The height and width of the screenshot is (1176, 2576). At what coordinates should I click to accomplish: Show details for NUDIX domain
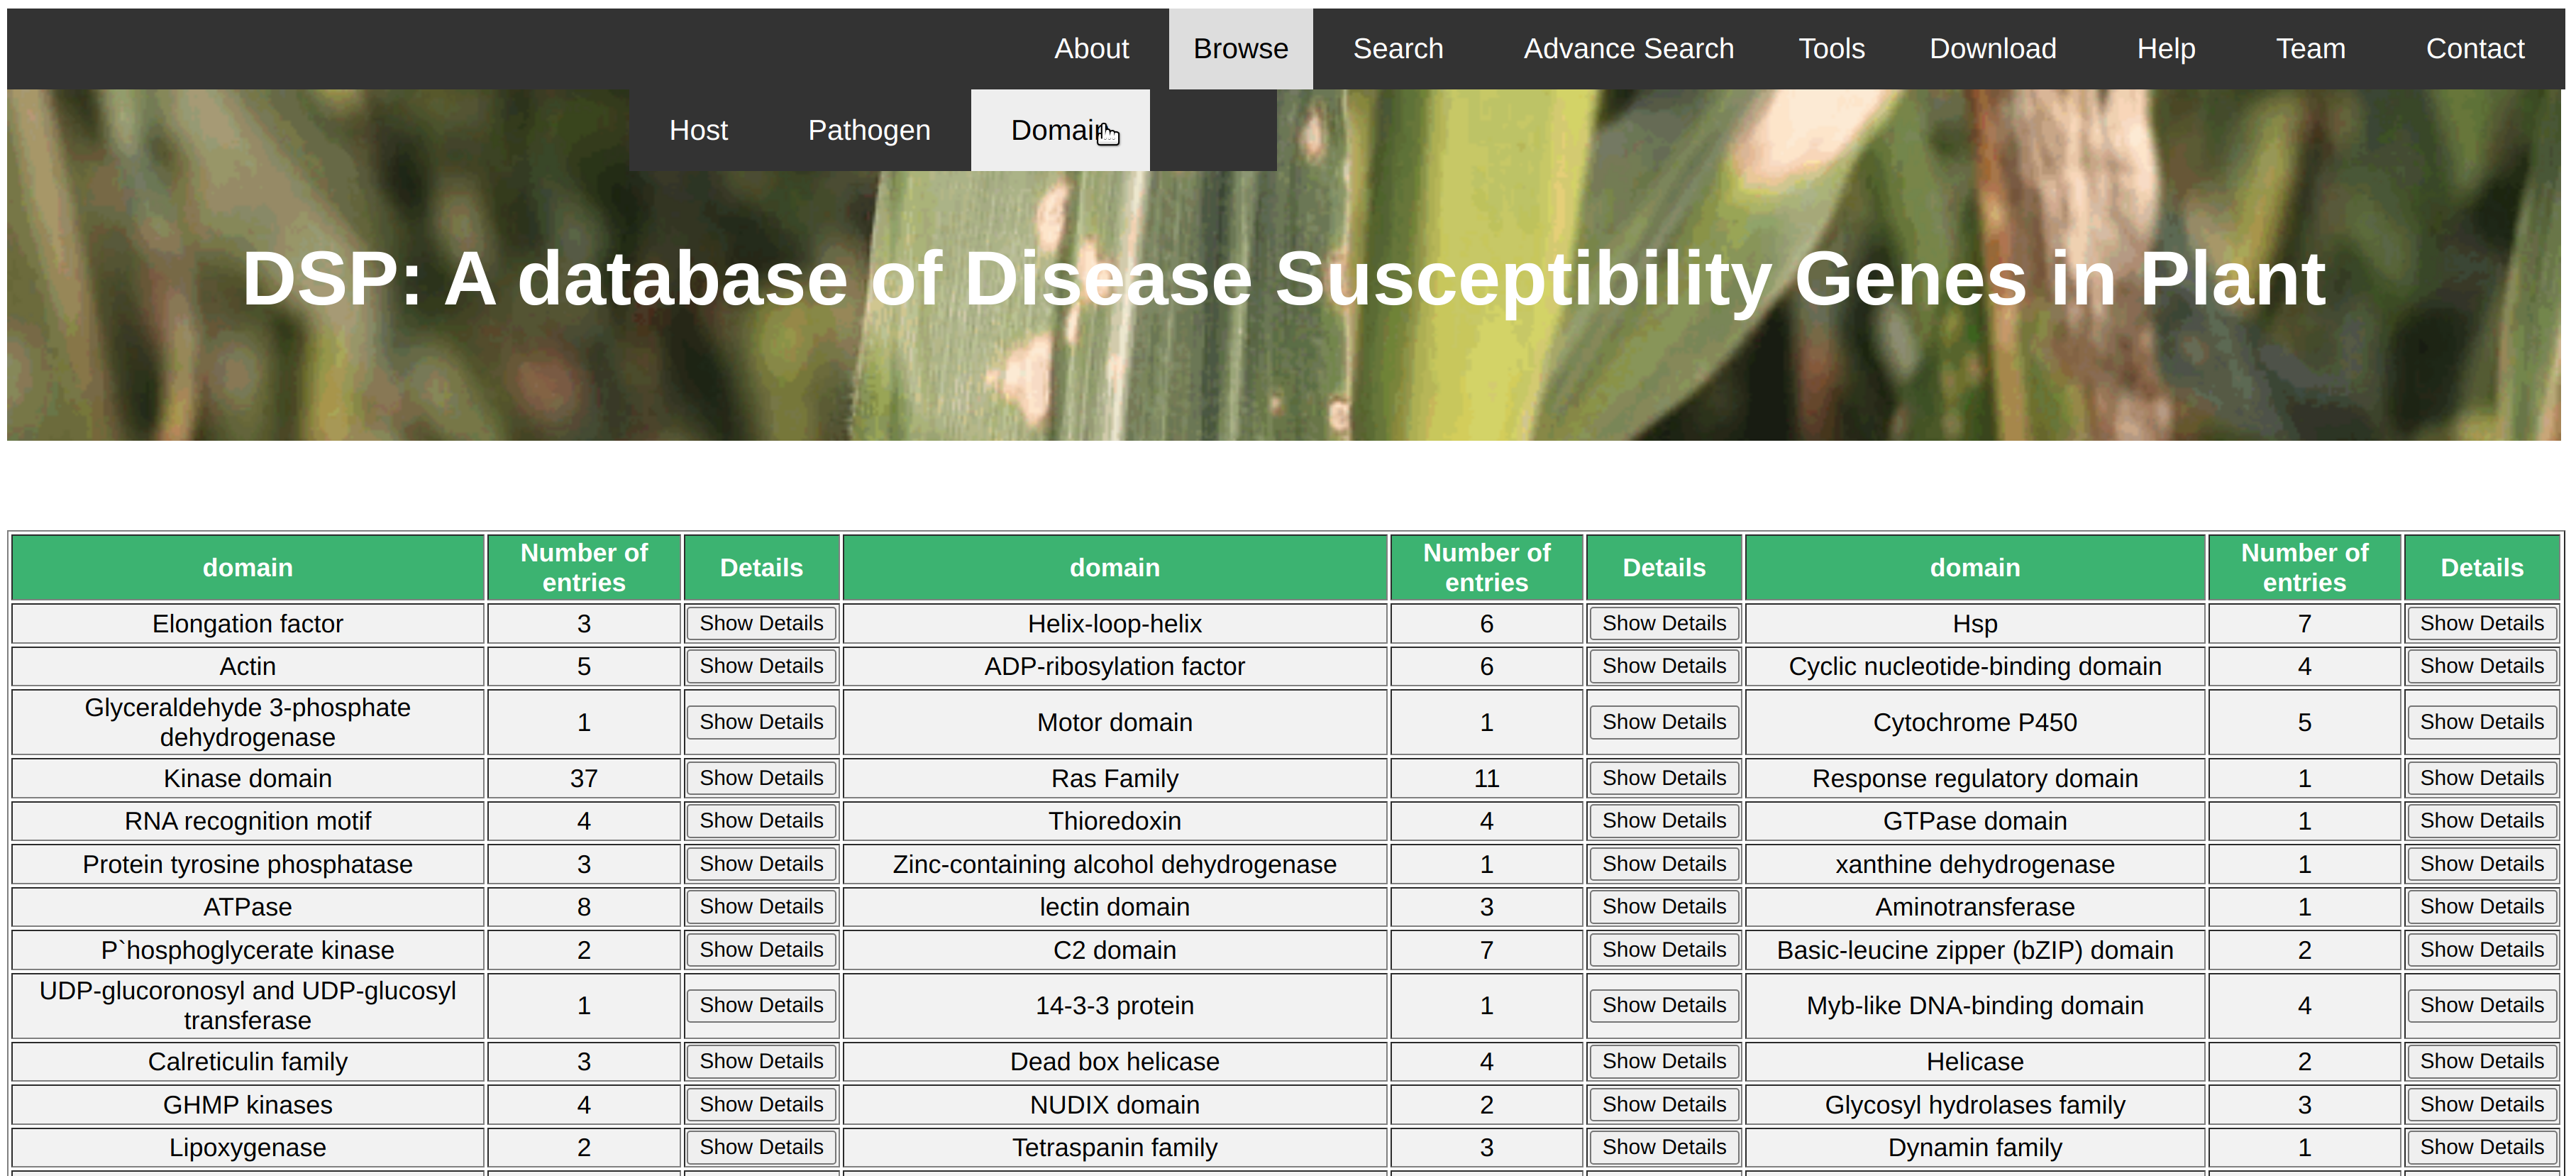tap(1664, 1105)
